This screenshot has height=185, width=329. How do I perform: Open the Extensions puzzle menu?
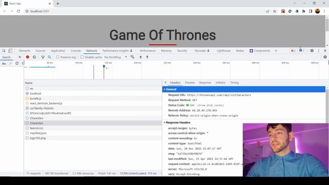coord(303,11)
